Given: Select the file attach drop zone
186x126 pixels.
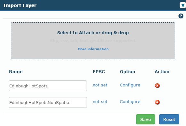Looking at the screenshot, I should [93, 41].
